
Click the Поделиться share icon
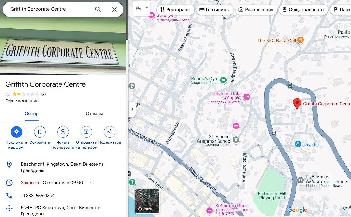pyautogui.click(x=110, y=132)
